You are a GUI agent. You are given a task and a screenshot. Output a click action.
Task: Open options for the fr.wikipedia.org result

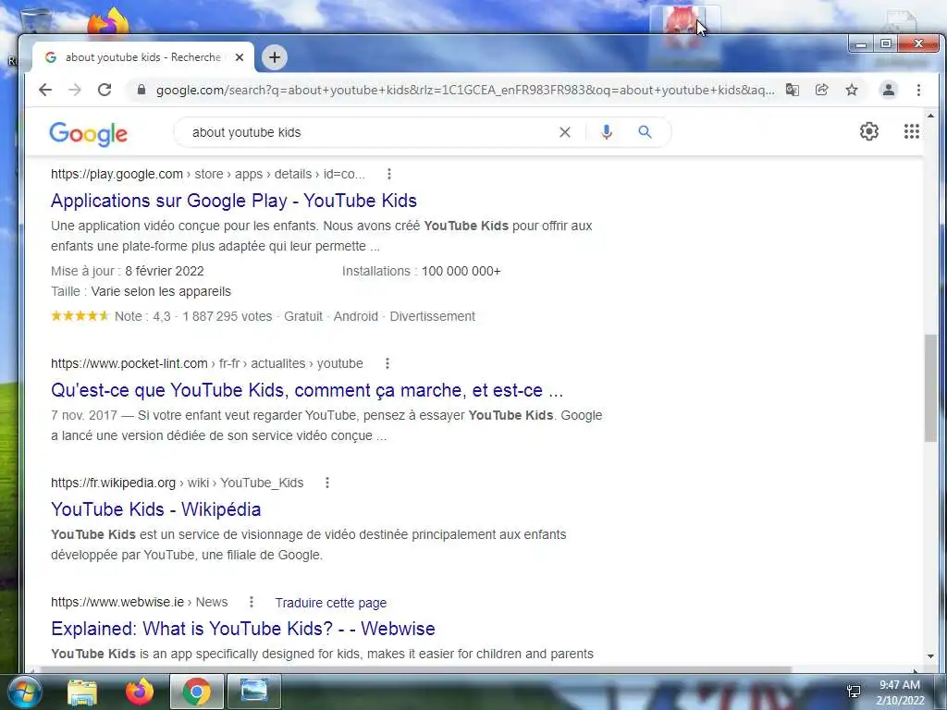327,483
